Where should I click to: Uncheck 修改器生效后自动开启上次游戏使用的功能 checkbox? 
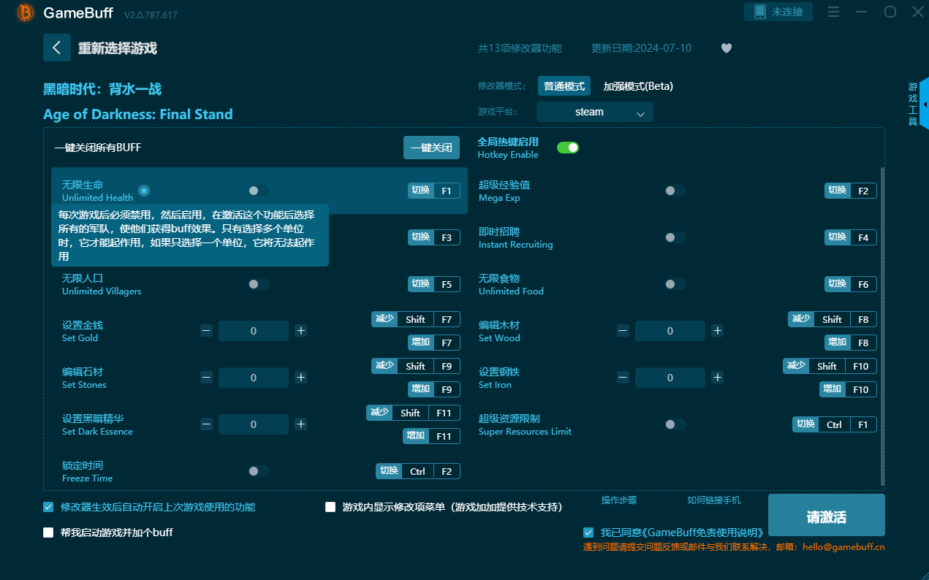(48, 507)
